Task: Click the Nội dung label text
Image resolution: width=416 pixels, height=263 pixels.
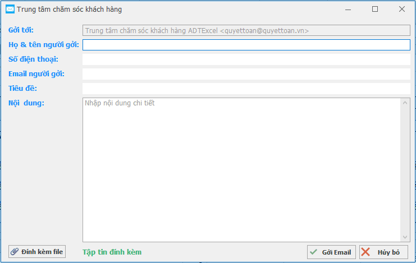Action: coord(26,103)
